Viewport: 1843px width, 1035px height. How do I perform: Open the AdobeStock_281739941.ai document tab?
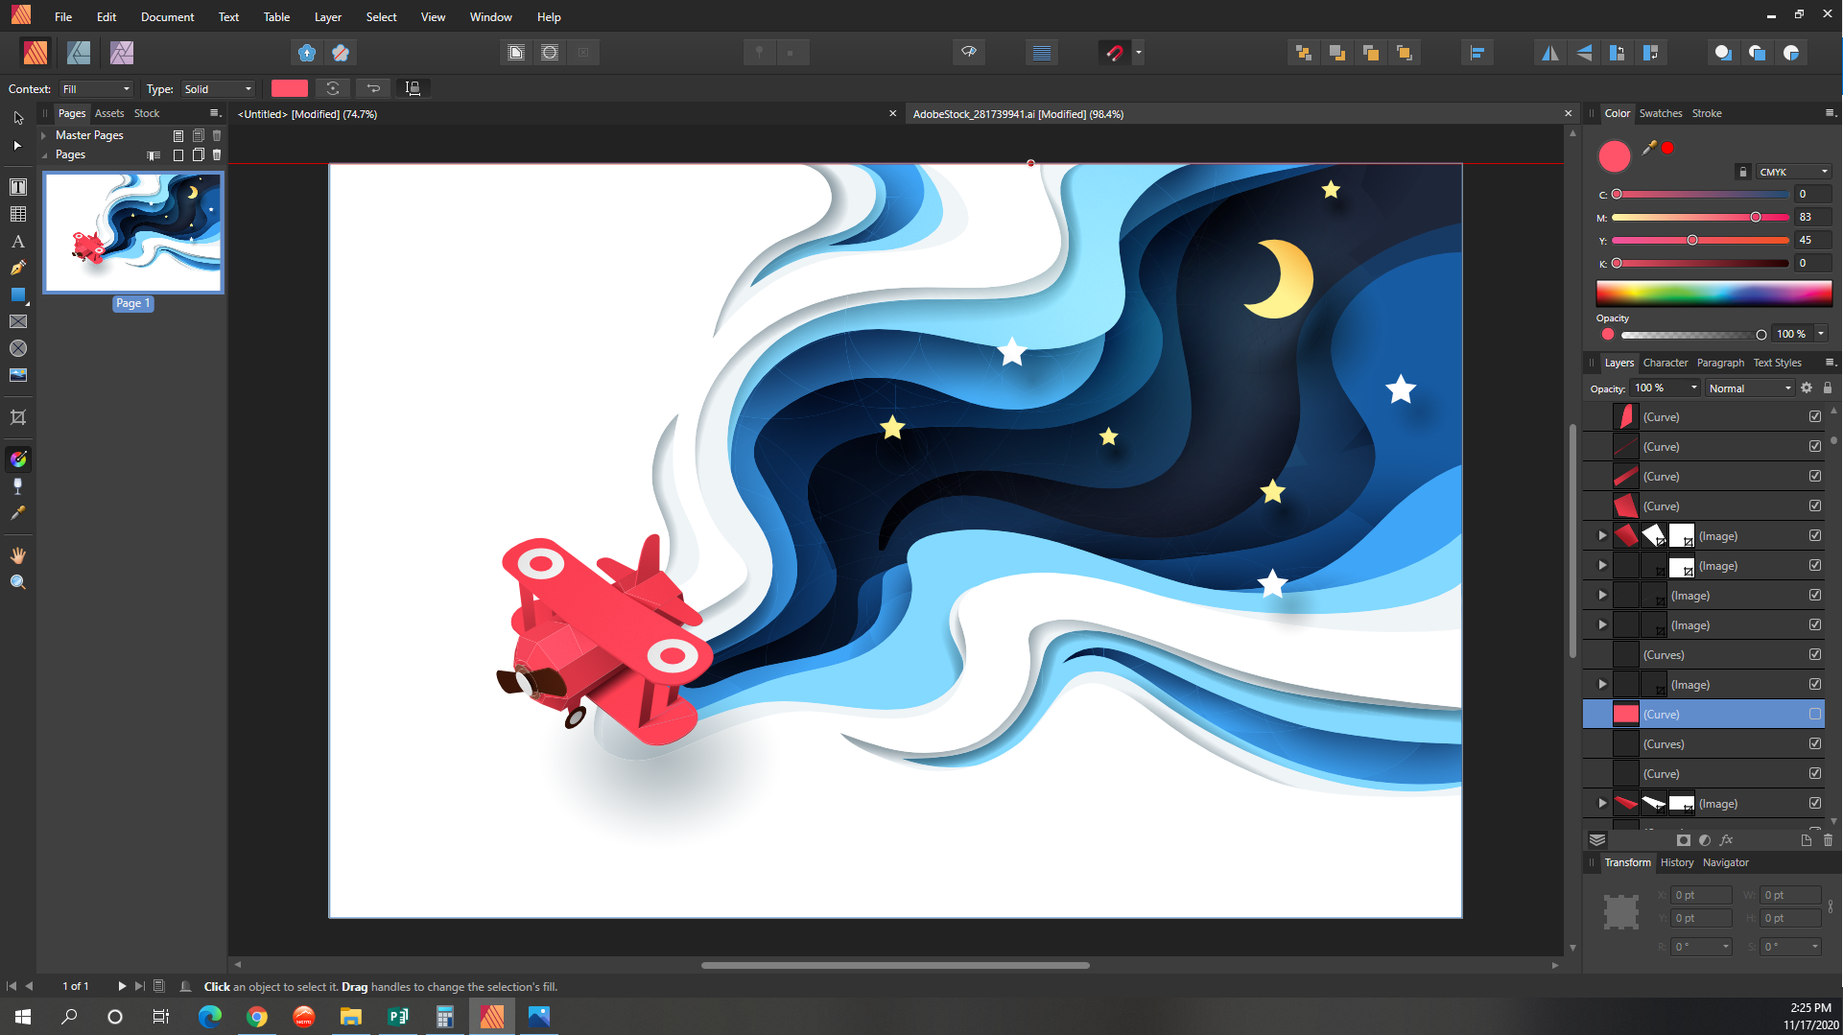click(x=1018, y=114)
